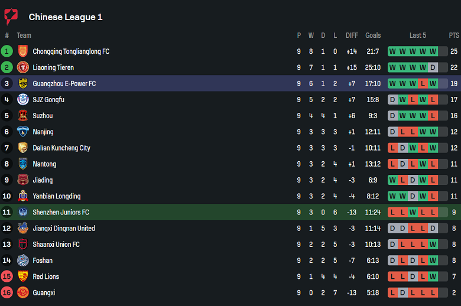Click the Suzhou team badge
Image resolution: width=461 pixels, height=306 pixels.
23,116
